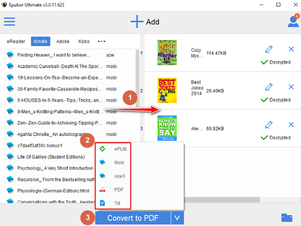The width and height of the screenshot is (301, 226).
Task: Switch to the eReader tab
Action: point(16,41)
